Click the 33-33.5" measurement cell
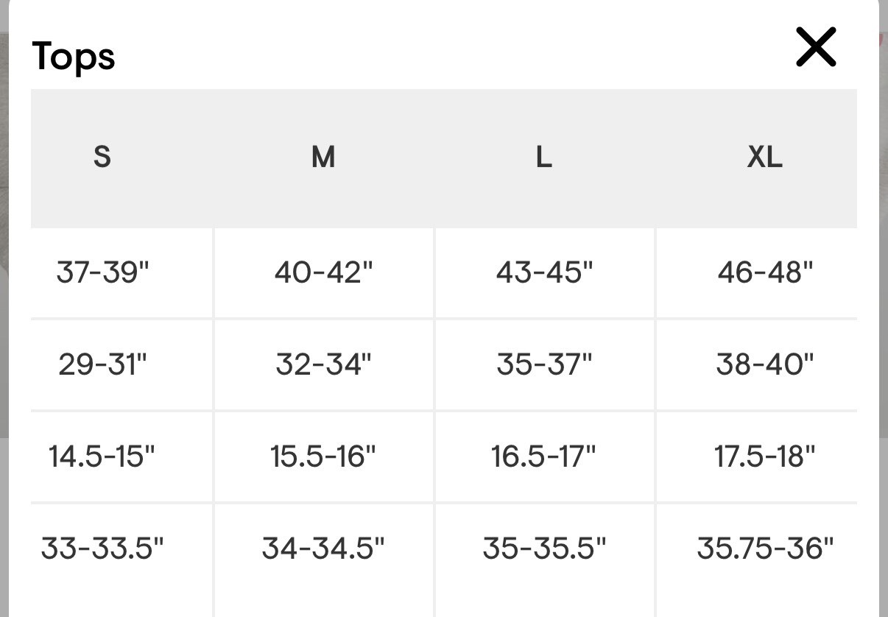The image size is (888, 617). point(102,549)
